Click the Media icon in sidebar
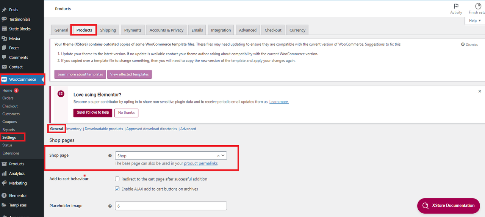This screenshot has width=485, height=217. point(4,38)
